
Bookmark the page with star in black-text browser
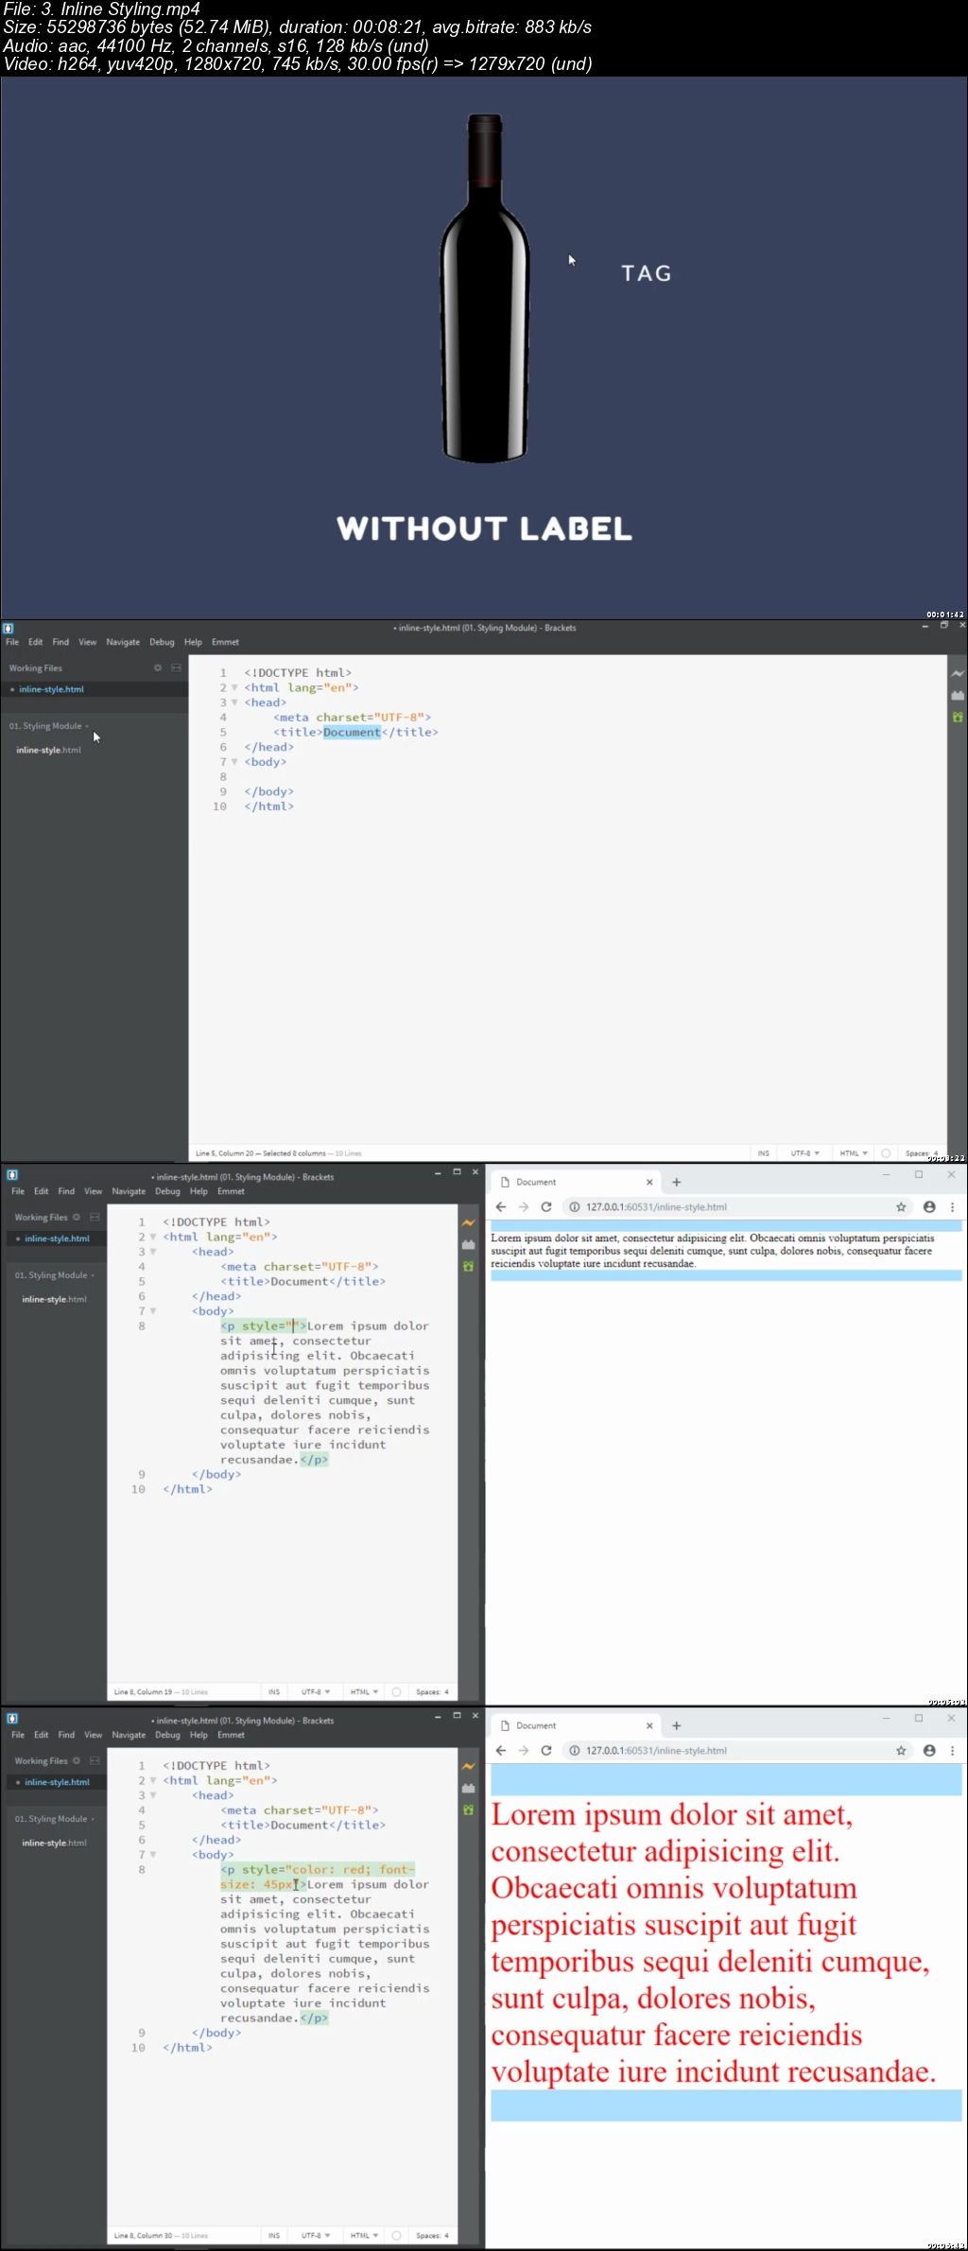click(x=901, y=1206)
